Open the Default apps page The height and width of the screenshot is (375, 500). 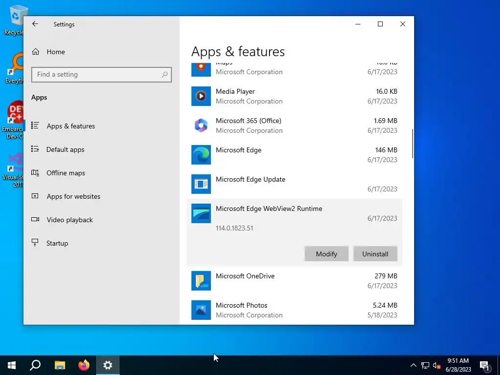(65, 149)
